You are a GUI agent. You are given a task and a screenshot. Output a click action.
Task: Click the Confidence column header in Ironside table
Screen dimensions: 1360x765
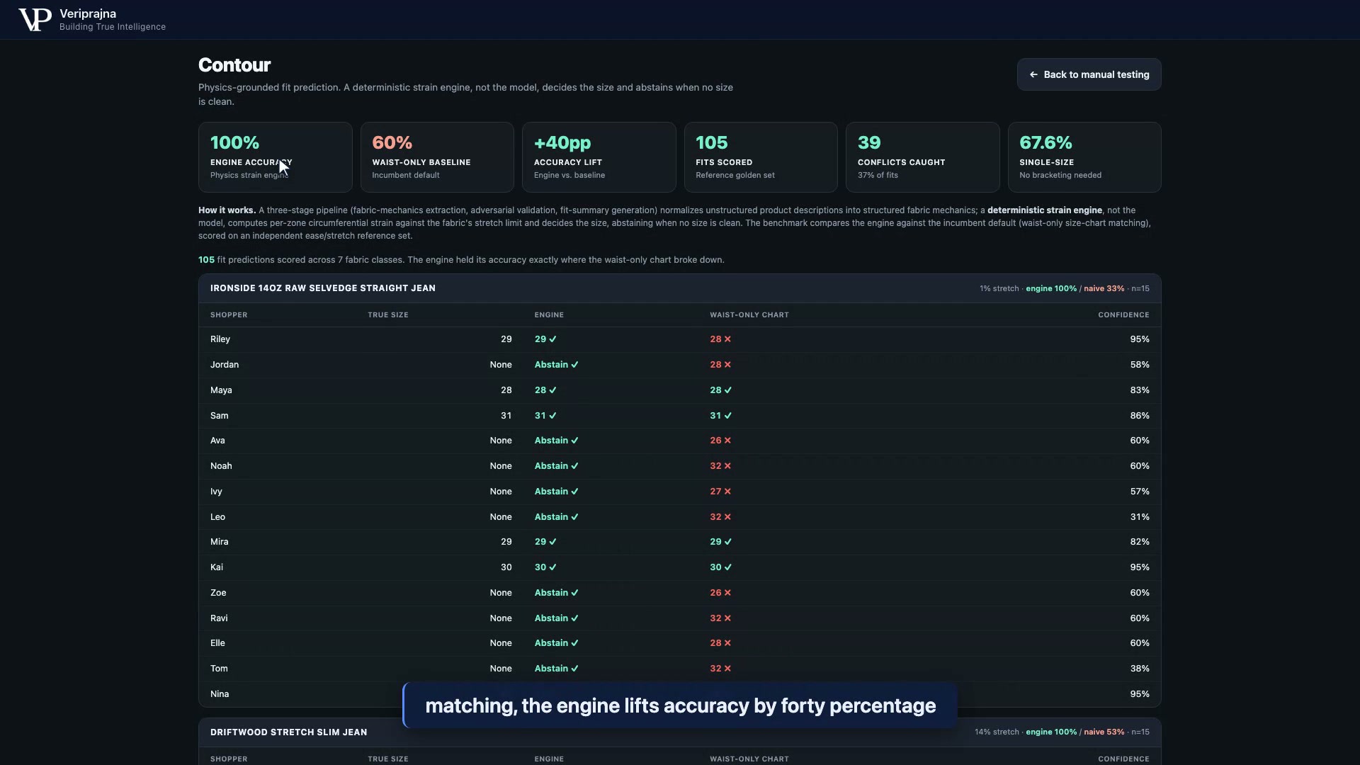1123,314
